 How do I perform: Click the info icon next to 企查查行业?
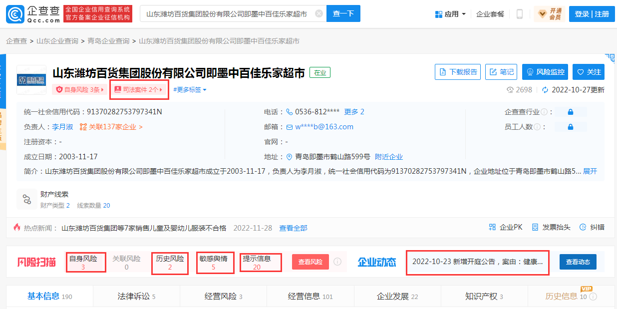pos(544,112)
